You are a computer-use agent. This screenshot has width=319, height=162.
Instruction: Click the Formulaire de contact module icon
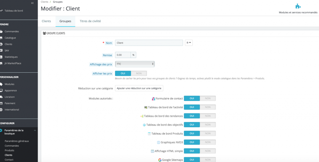pyautogui.click(x=154, y=99)
